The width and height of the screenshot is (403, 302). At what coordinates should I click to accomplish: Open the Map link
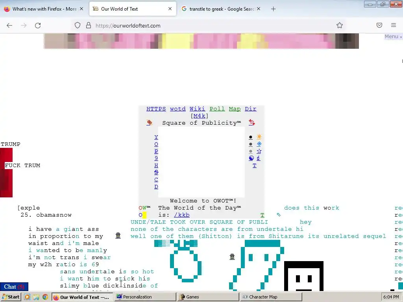pyautogui.click(x=235, y=109)
